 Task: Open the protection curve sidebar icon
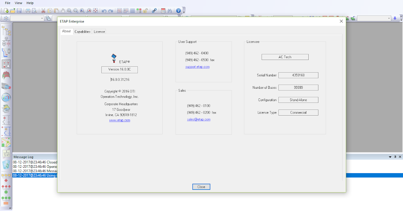[x=6, y=53]
